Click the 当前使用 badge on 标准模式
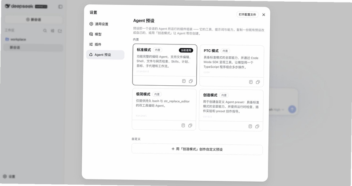 click(x=186, y=50)
